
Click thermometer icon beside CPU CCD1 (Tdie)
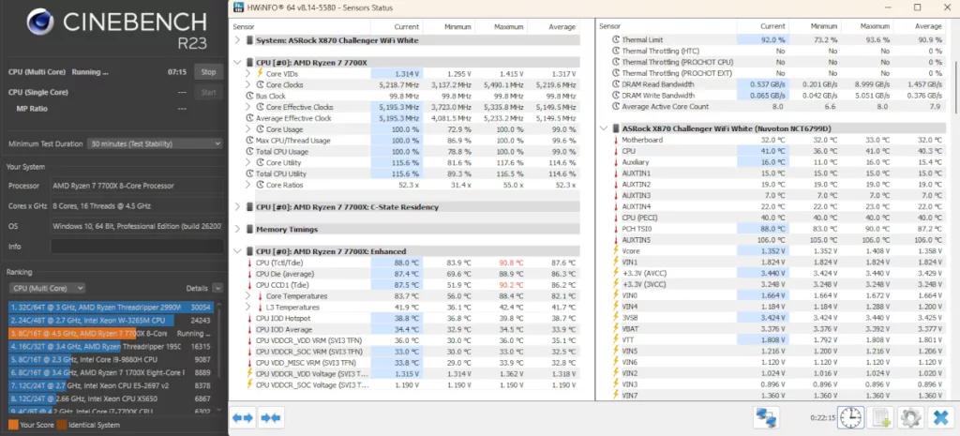click(249, 285)
